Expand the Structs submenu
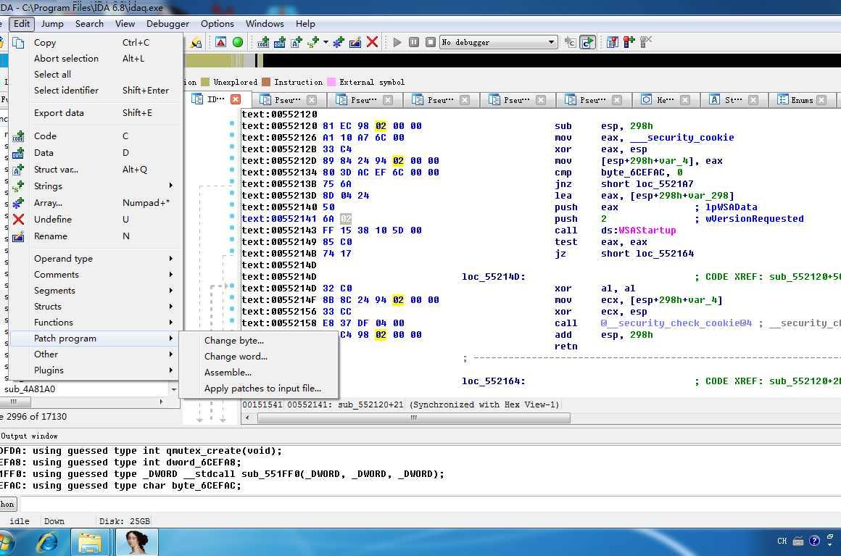Image resolution: width=841 pixels, height=556 pixels. tap(96, 307)
